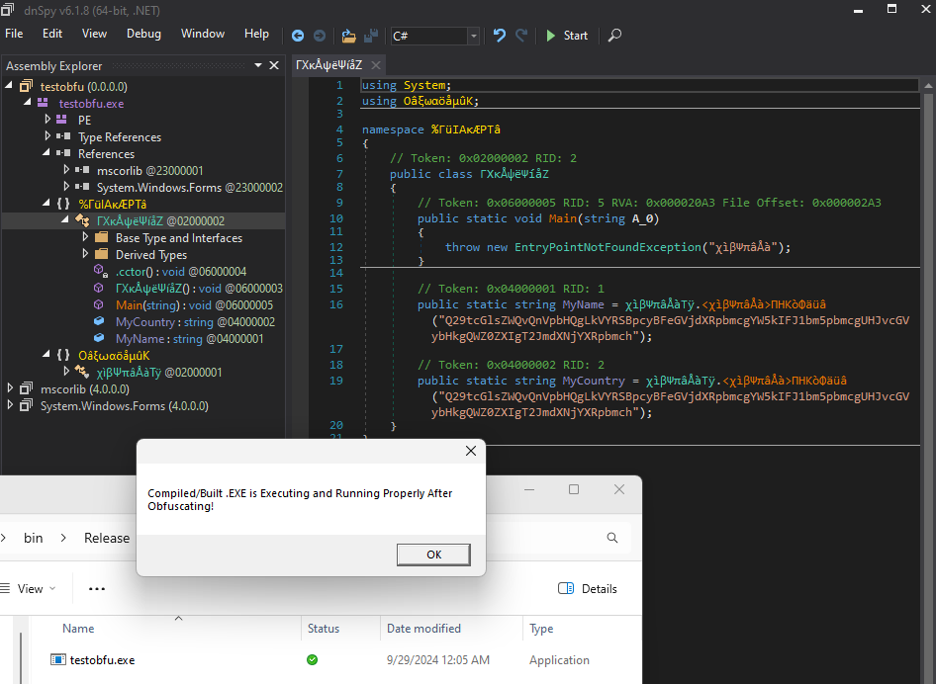
Task: Select the MyCountry field in tree
Action: (x=147, y=322)
